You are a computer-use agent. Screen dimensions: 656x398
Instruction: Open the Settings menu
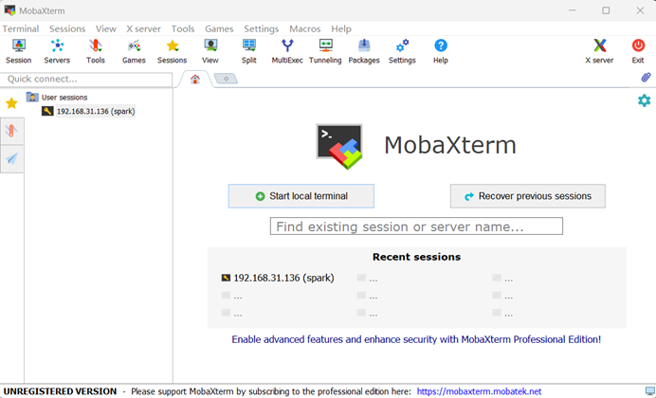(262, 28)
